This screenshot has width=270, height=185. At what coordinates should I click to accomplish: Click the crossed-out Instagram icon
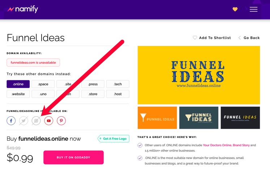point(36,121)
